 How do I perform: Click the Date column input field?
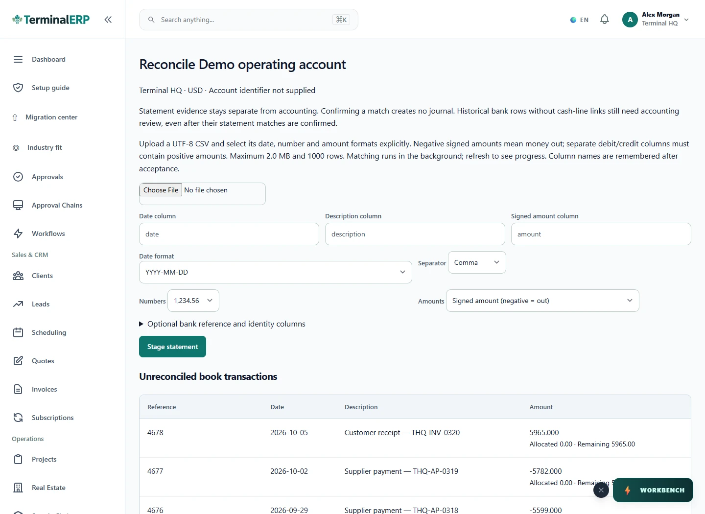[x=229, y=234]
